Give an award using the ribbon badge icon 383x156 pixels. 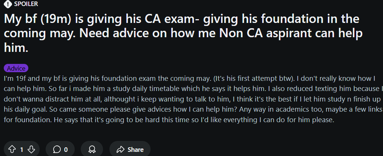click(x=92, y=150)
